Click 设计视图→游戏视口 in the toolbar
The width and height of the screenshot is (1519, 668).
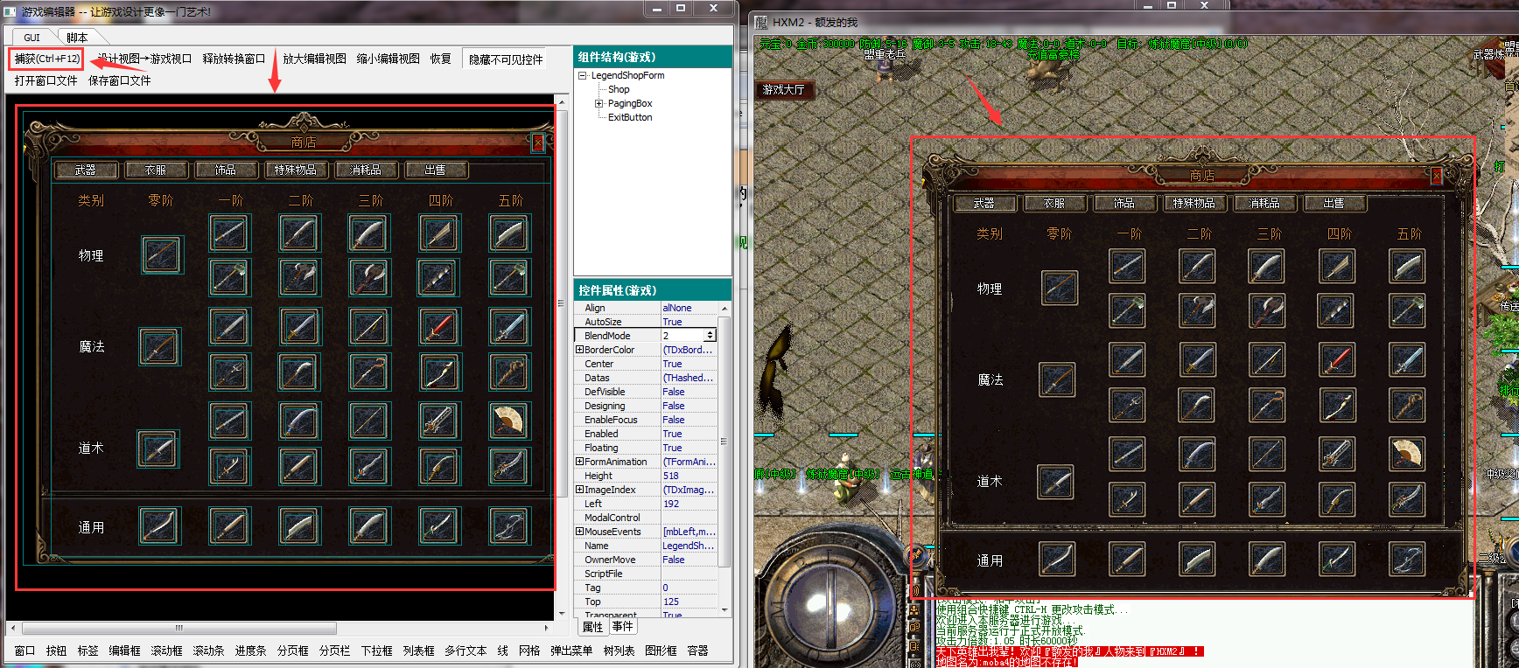[144, 59]
